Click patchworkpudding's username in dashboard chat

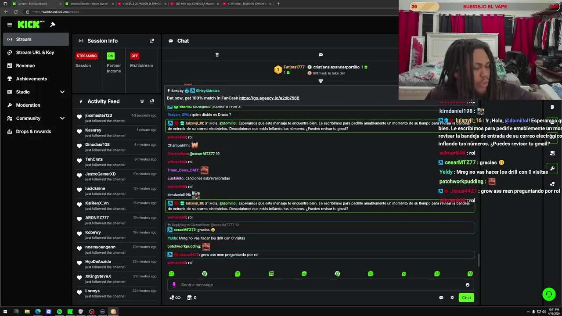click(x=184, y=247)
